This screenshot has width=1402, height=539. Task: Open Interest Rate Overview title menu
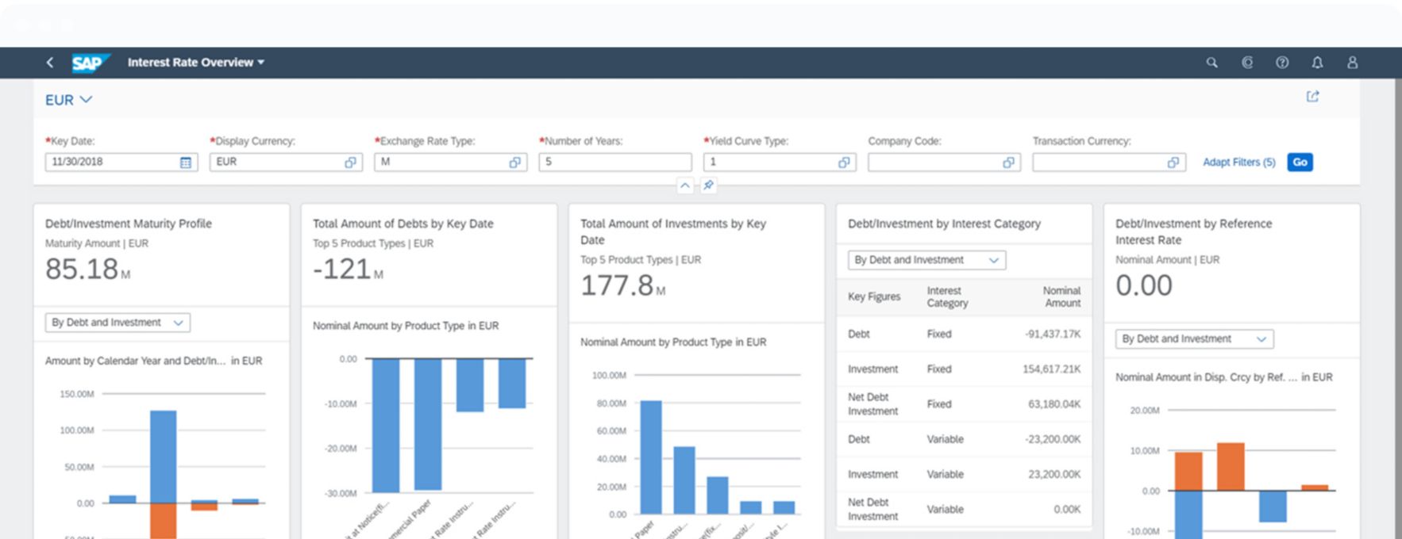[195, 63]
